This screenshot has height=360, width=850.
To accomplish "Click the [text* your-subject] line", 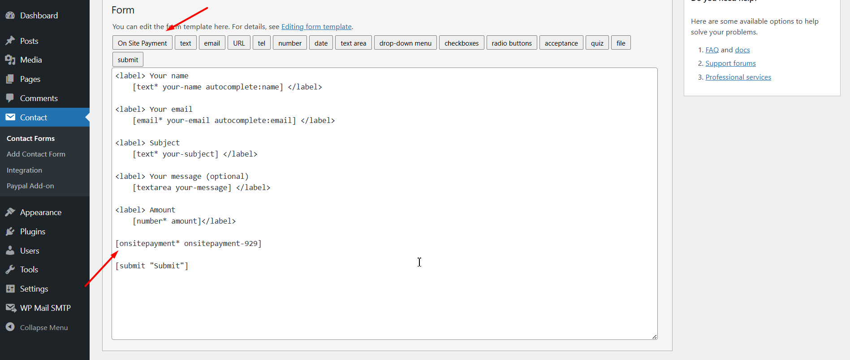I will pyautogui.click(x=195, y=154).
